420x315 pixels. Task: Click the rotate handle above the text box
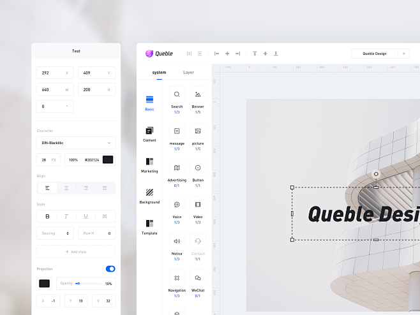point(376,174)
